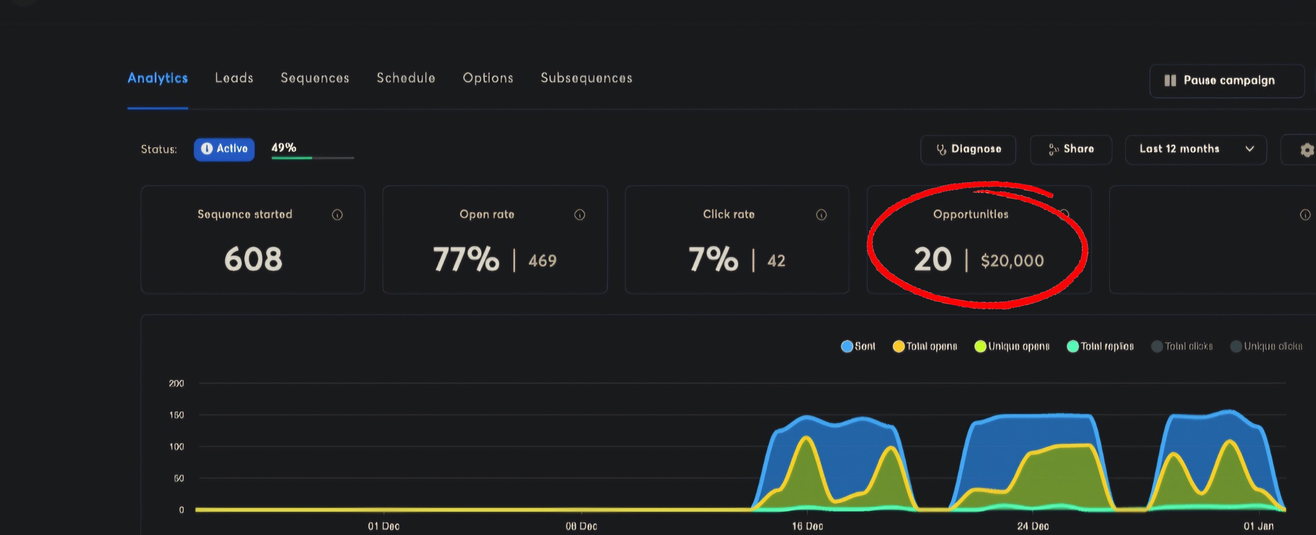Image resolution: width=1316 pixels, height=535 pixels.
Task: Click the 469 opens count
Action: 542,261
